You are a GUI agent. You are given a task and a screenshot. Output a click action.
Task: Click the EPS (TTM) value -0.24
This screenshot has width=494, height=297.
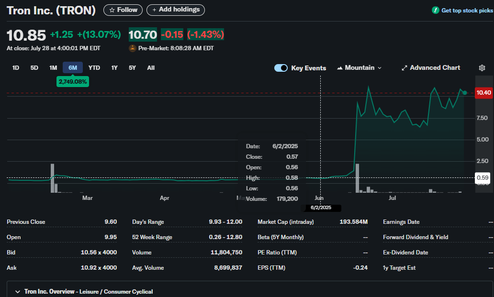point(360,268)
